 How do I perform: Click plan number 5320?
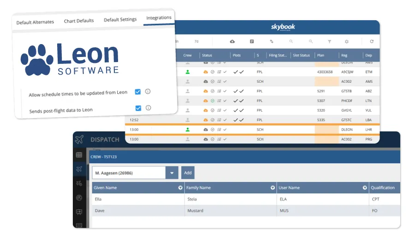pos(321,110)
